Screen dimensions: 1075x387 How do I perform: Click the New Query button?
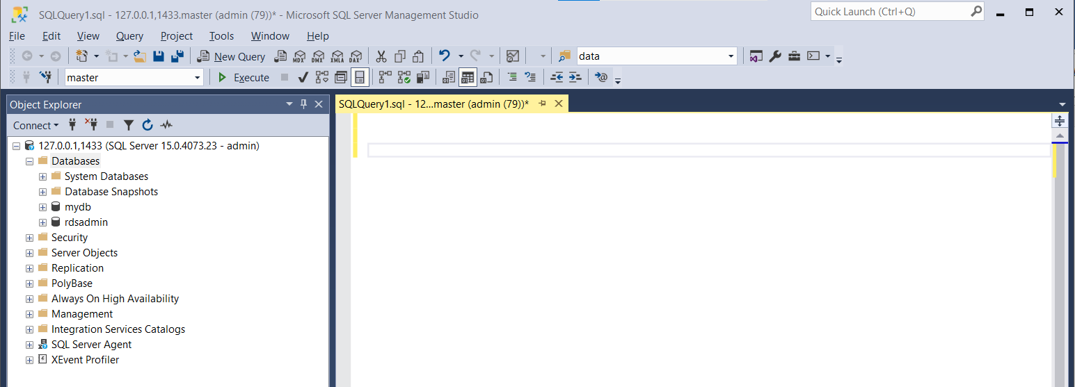tap(232, 56)
